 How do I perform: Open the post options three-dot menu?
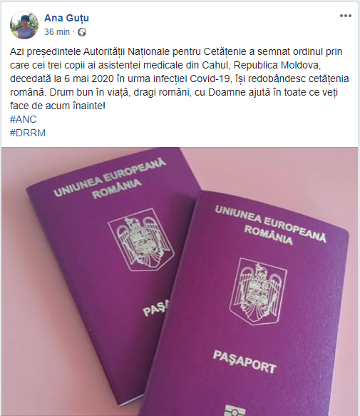coord(346,16)
